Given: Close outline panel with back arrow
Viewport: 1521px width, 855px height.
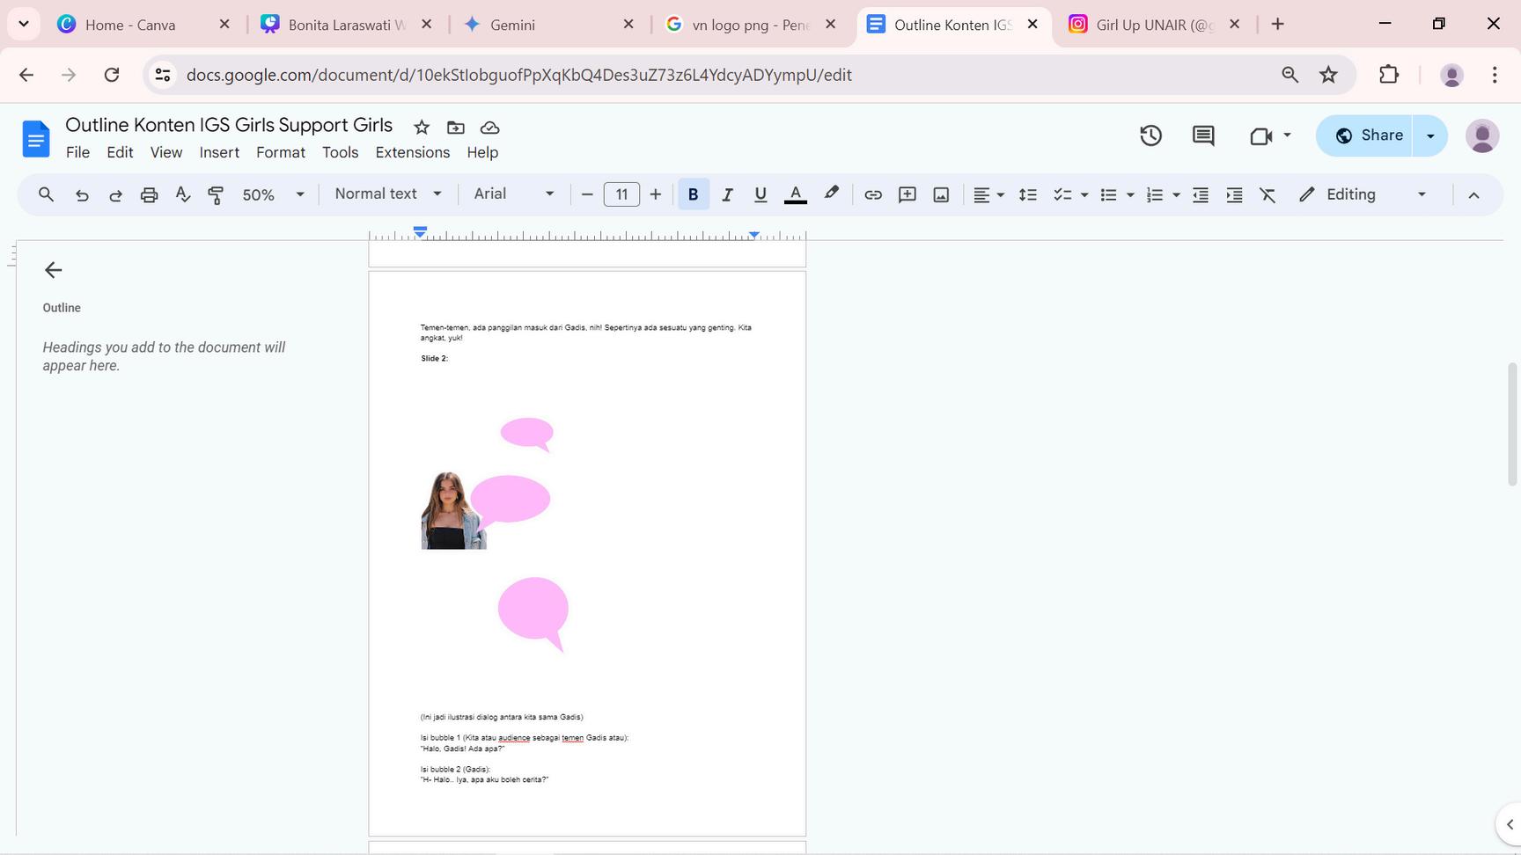Looking at the screenshot, I should 54,270.
